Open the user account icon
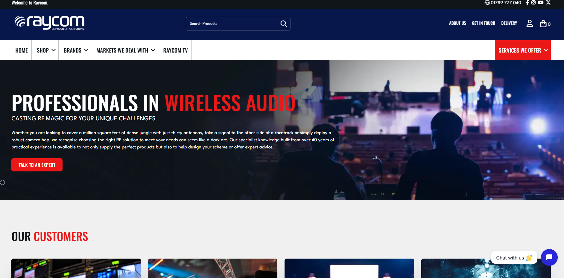This screenshot has height=278, width=564. [529, 23]
